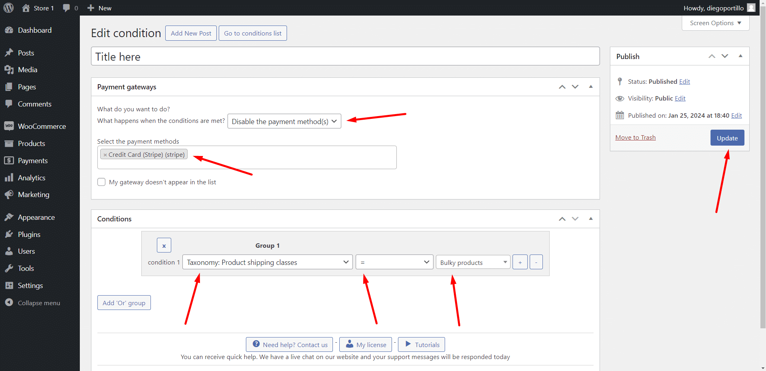
Task: Click the 'Move to Trash' link
Action: pyautogui.click(x=635, y=137)
